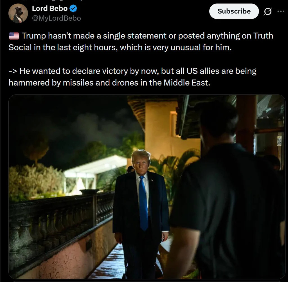
Task: Open the @MyLordBebo handle link
Action: [x=57, y=18]
